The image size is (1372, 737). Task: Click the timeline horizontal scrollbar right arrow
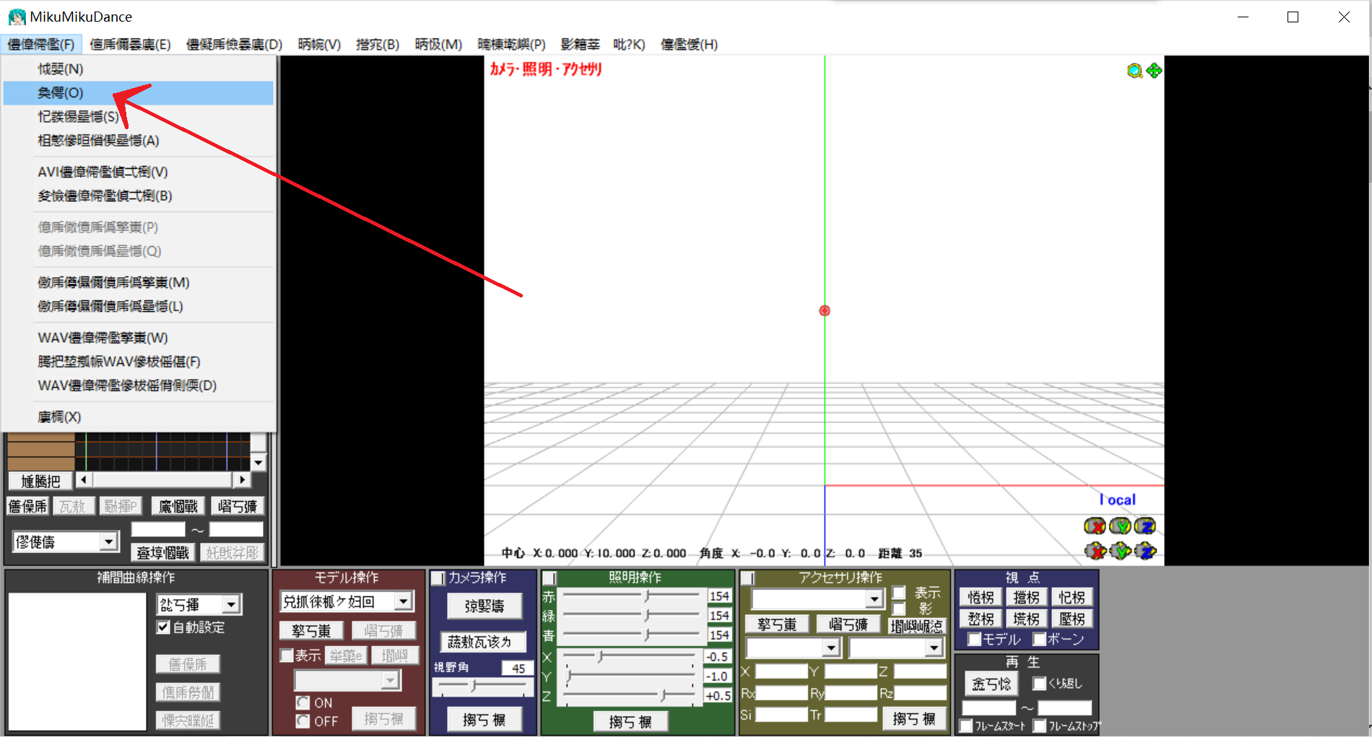click(242, 479)
